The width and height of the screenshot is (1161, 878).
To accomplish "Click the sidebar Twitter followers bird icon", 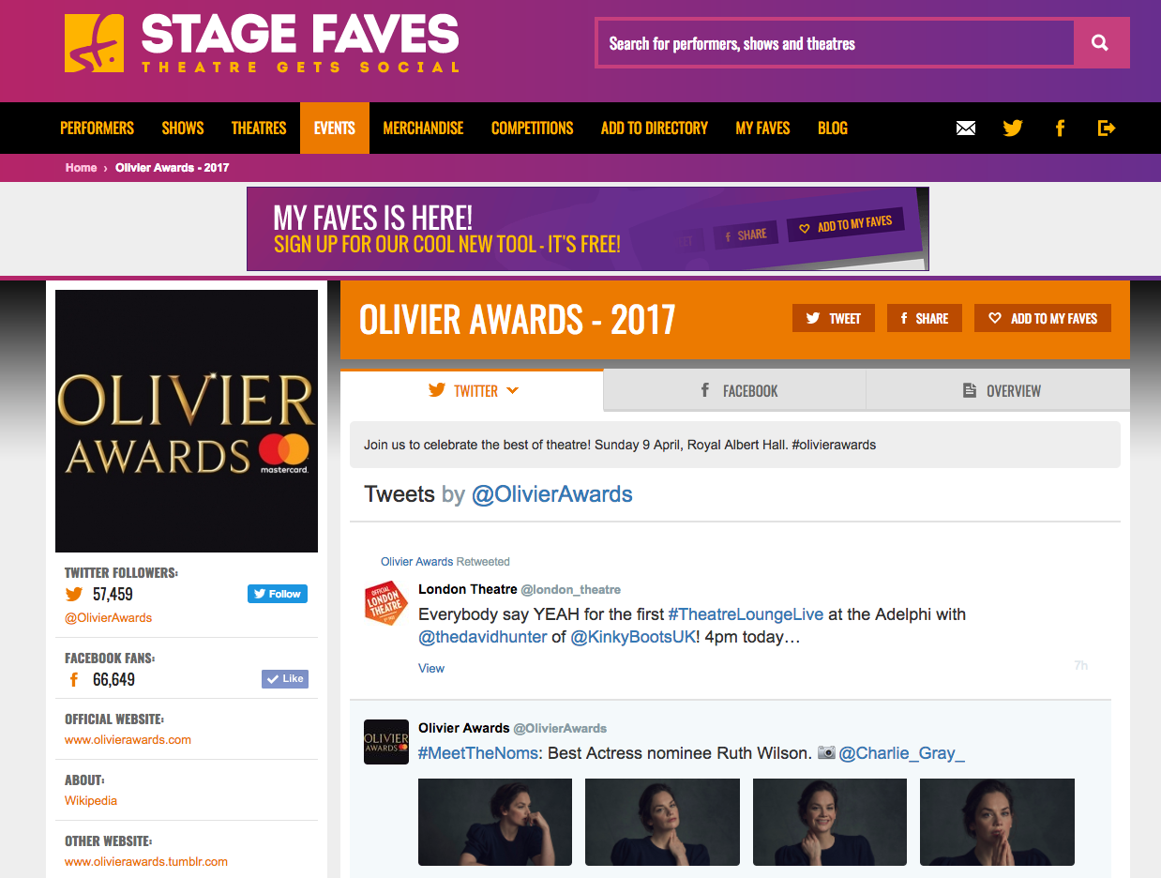I will (74, 594).
